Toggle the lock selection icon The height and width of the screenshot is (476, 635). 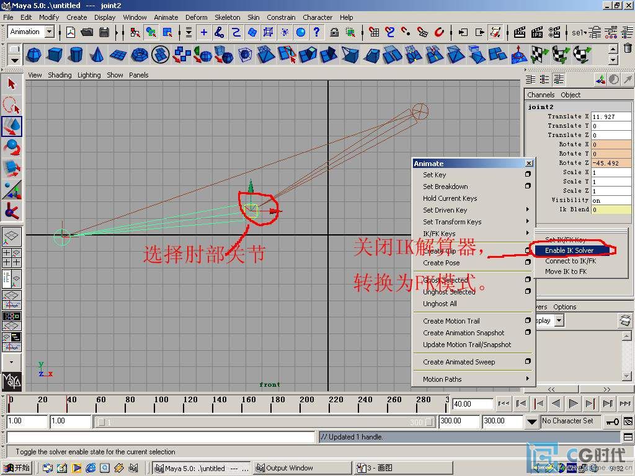[x=334, y=32]
